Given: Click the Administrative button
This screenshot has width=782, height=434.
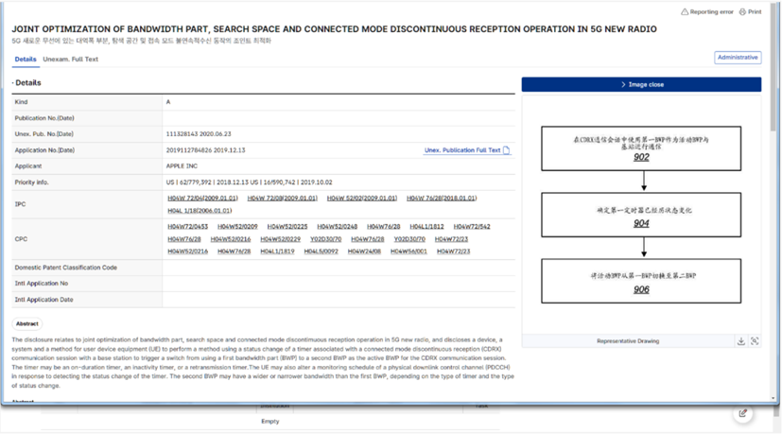Looking at the screenshot, I should pyautogui.click(x=738, y=58).
